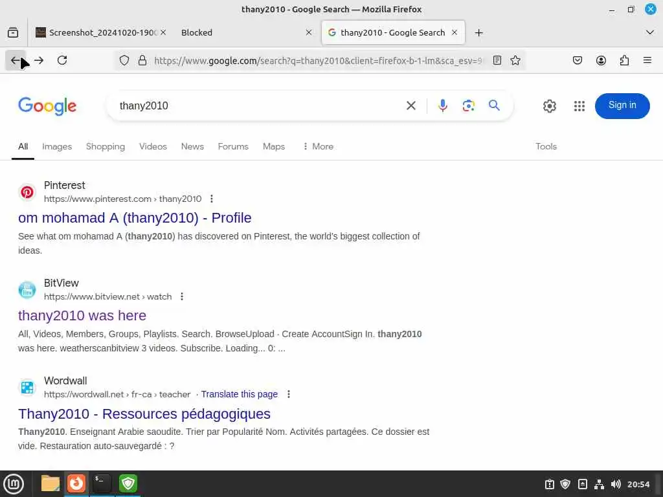The image size is (663, 497).
Task: Open the Firefox account menu
Action: click(x=601, y=60)
